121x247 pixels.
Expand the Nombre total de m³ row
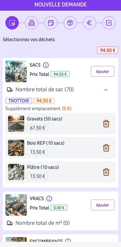click(60, 223)
